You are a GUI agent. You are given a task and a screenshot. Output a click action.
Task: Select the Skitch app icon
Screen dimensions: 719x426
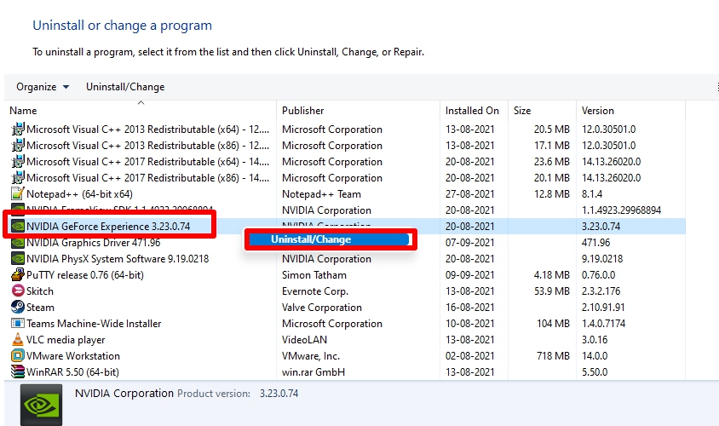click(x=17, y=291)
